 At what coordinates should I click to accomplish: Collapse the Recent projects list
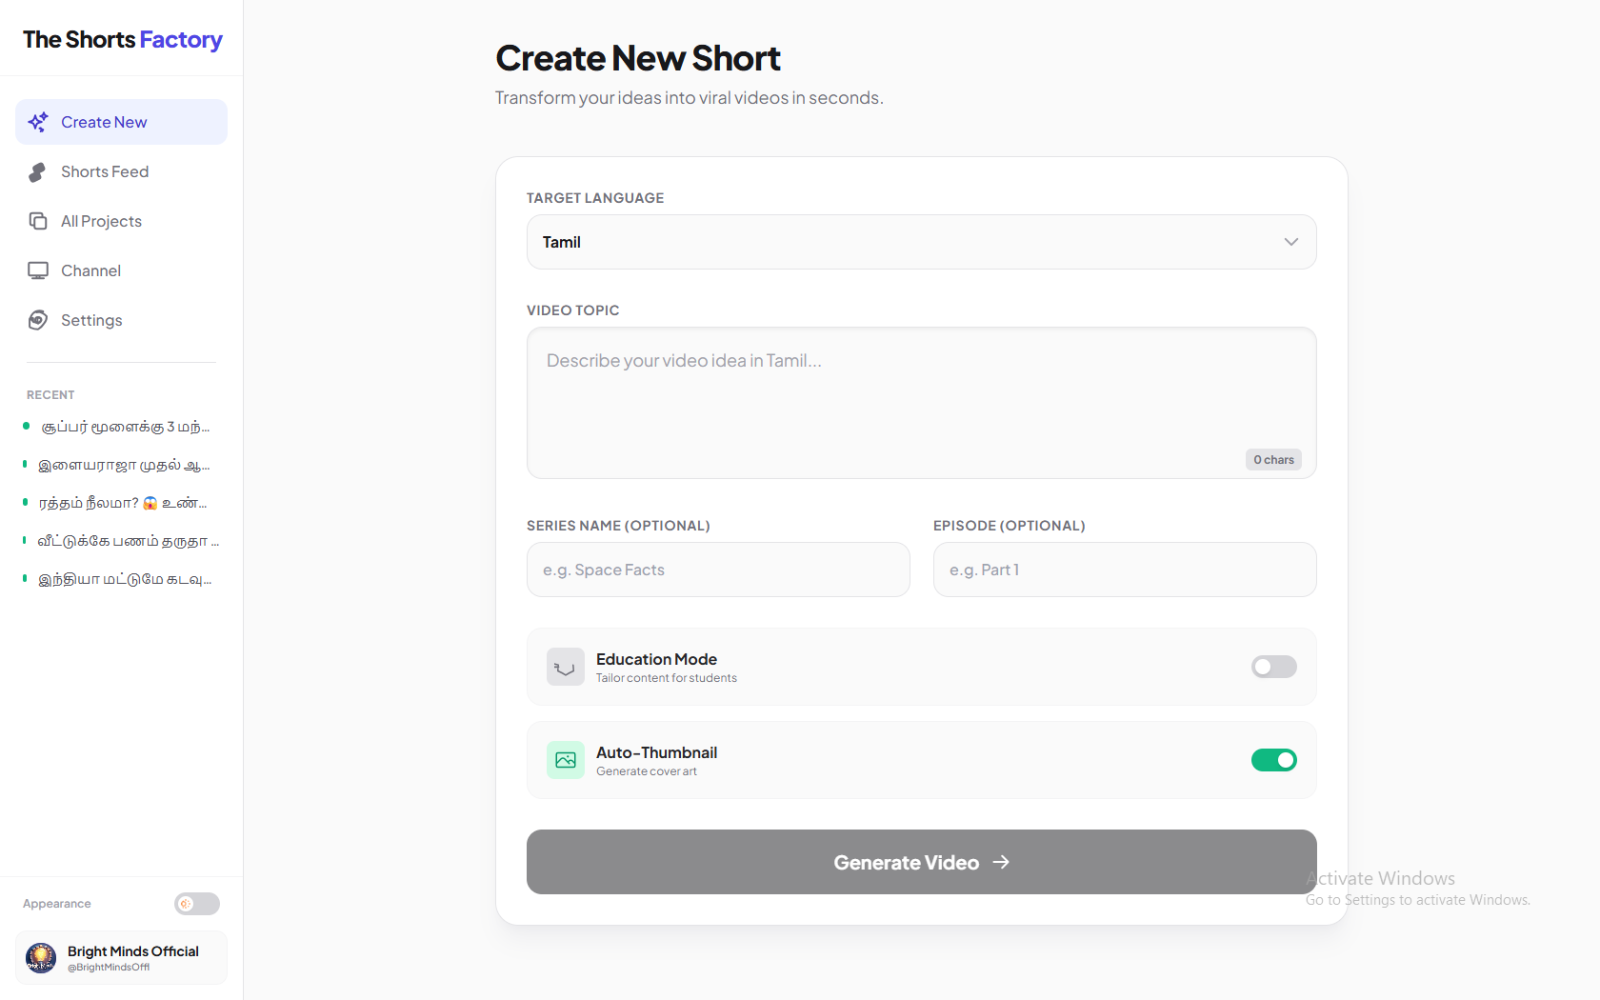click(x=50, y=394)
